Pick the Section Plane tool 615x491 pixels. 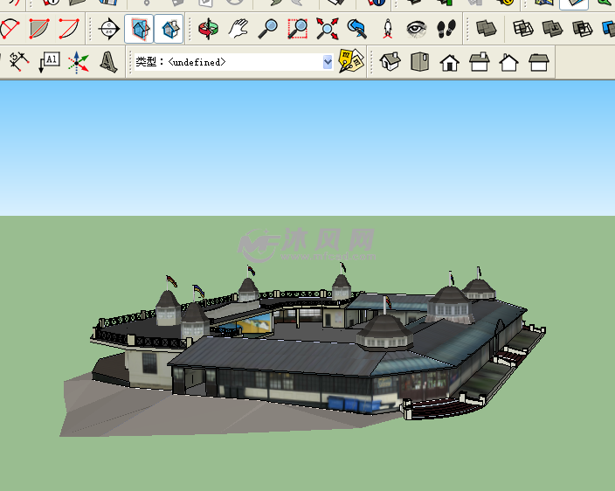[108, 29]
